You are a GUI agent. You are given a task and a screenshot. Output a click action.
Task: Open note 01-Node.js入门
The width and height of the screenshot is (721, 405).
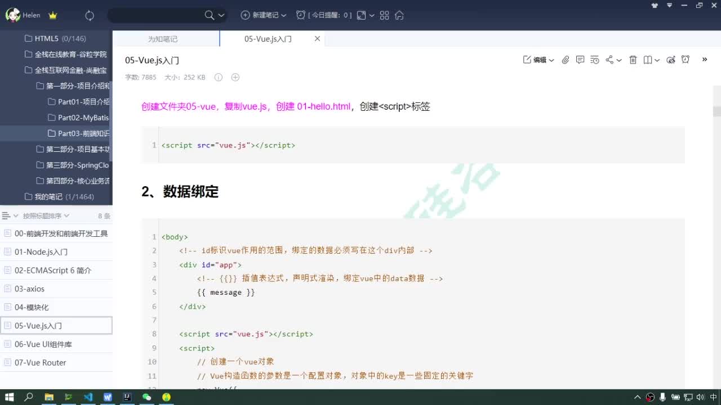pos(56,252)
